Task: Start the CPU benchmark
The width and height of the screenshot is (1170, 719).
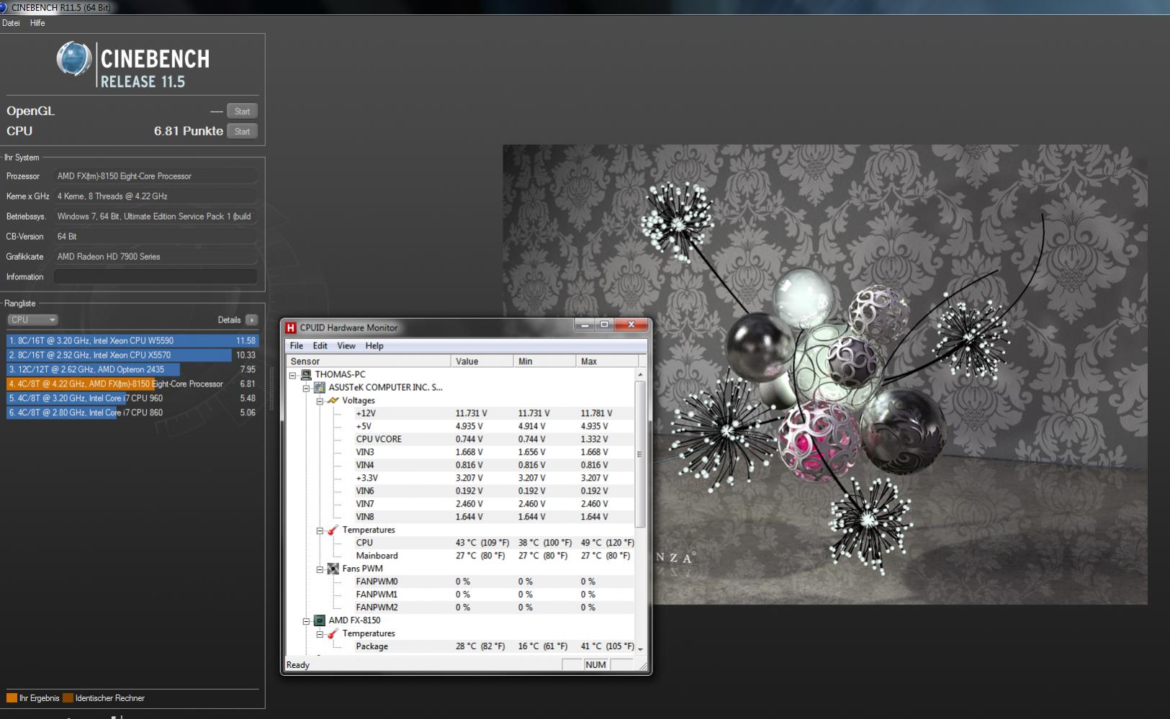Action: coord(242,132)
